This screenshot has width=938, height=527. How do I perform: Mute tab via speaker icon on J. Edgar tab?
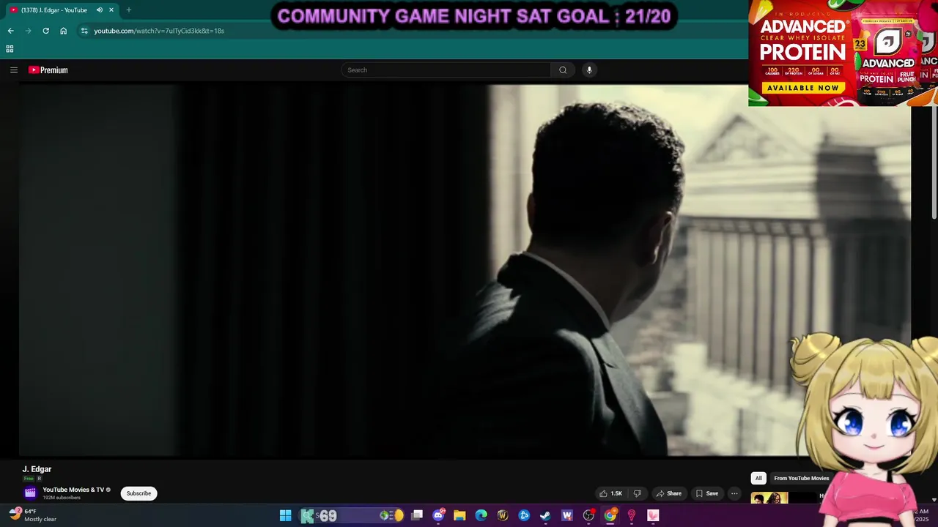(99, 10)
